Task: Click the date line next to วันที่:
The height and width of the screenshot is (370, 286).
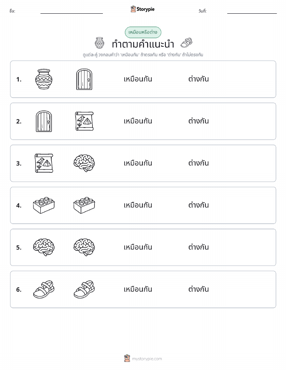Action: click(252, 13)
